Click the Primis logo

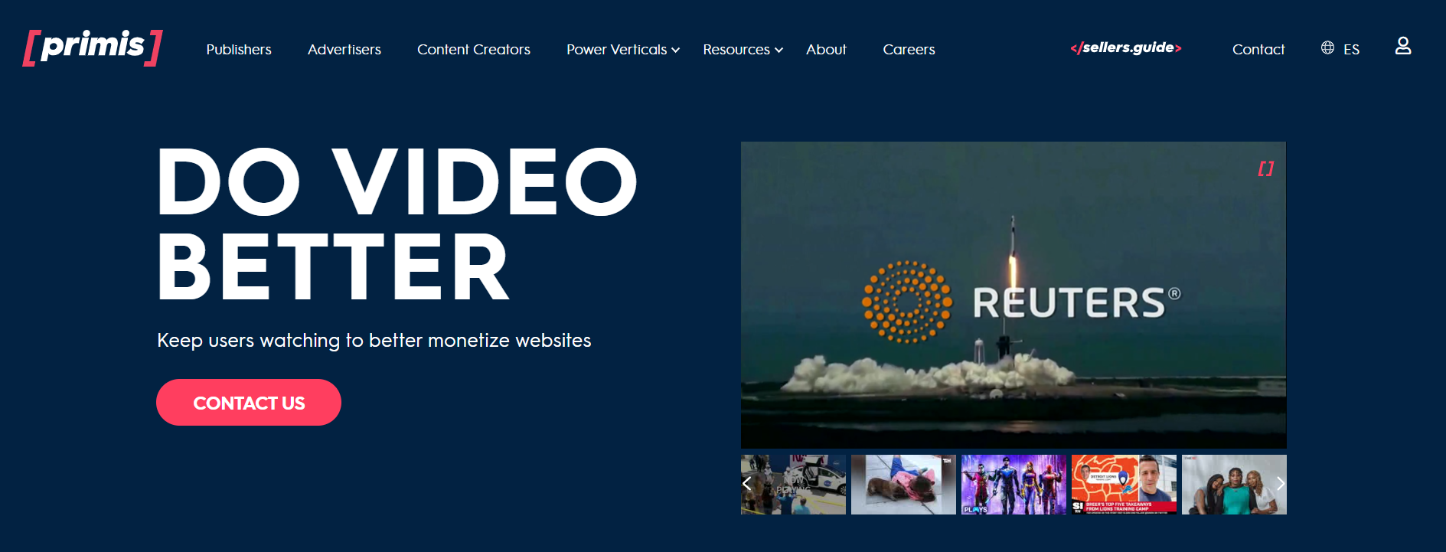click(x=93, y=47)
